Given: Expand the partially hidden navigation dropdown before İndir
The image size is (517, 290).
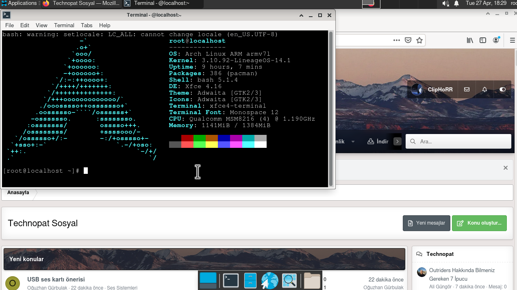Looking at the screenshot, I should tap(353, 141).
